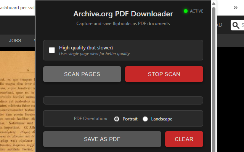
Task: Click the Archive.org PDF Downloader title
Action: point(123,14)
